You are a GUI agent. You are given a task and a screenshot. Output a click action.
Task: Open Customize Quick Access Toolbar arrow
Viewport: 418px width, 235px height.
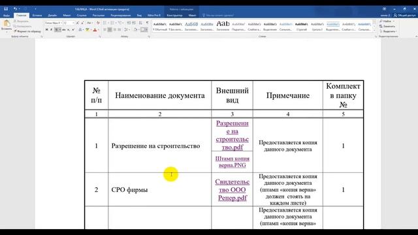[x=35, y=8]
